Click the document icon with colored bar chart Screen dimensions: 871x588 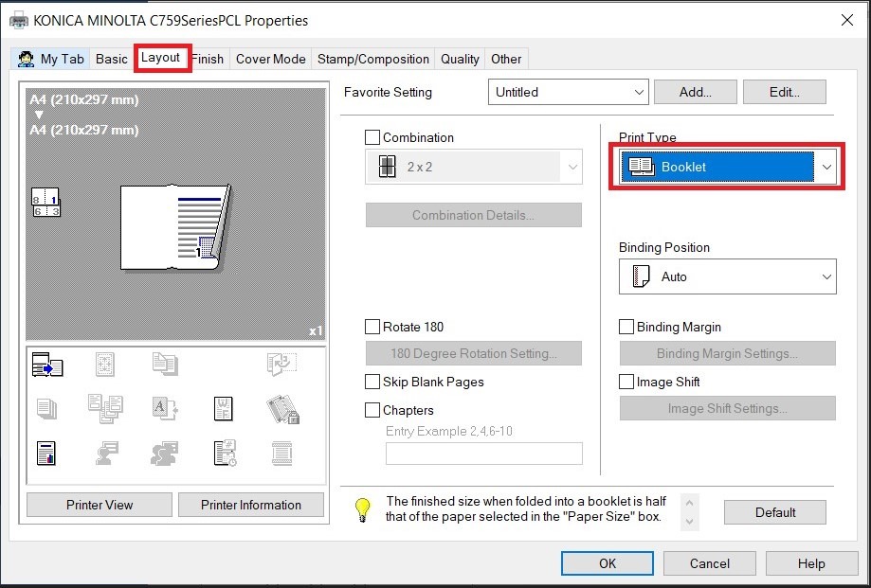[46, 454]
